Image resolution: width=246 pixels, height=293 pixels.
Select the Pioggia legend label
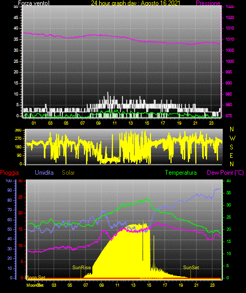pyautogui.click(x=10, y=173)
